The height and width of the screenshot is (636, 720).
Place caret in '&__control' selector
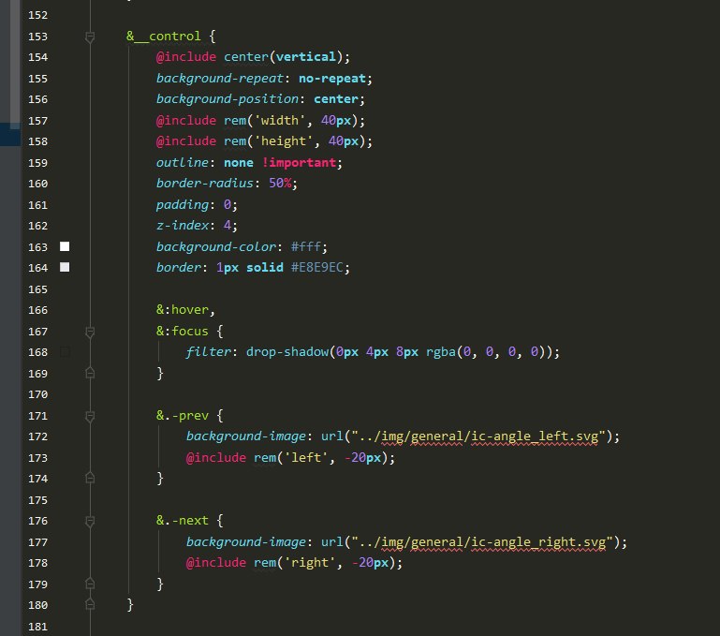coord(164,37)
